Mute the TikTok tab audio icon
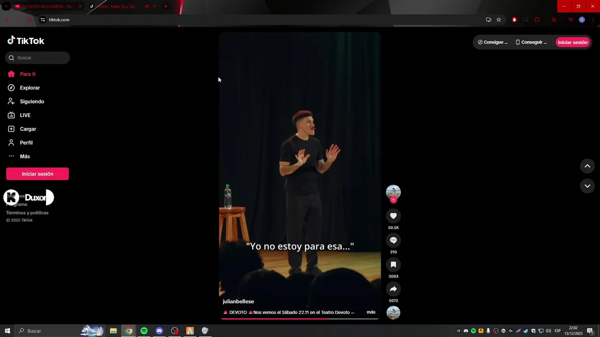The image size is (600, 337). [147, 6]
